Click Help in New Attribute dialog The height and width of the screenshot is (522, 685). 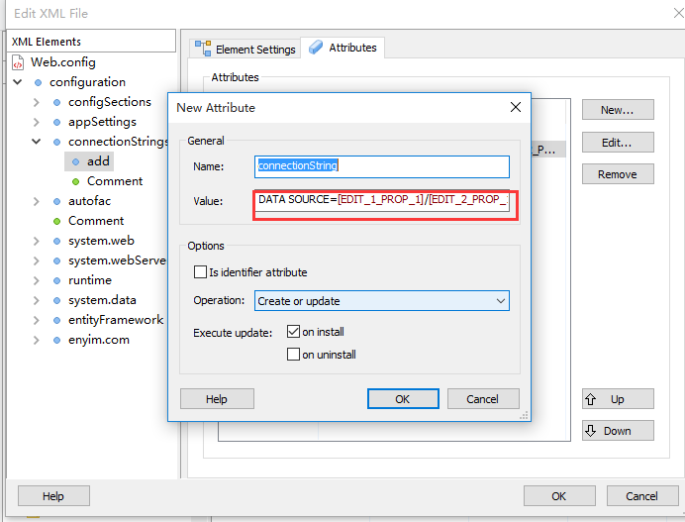pyautogui.click(x=217, y=399)
